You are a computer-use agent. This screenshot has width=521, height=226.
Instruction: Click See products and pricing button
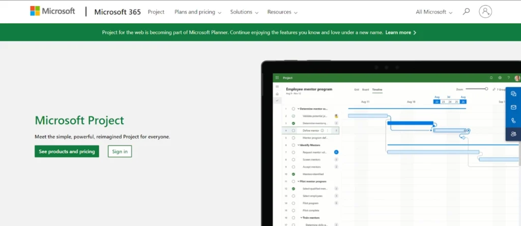67,151
